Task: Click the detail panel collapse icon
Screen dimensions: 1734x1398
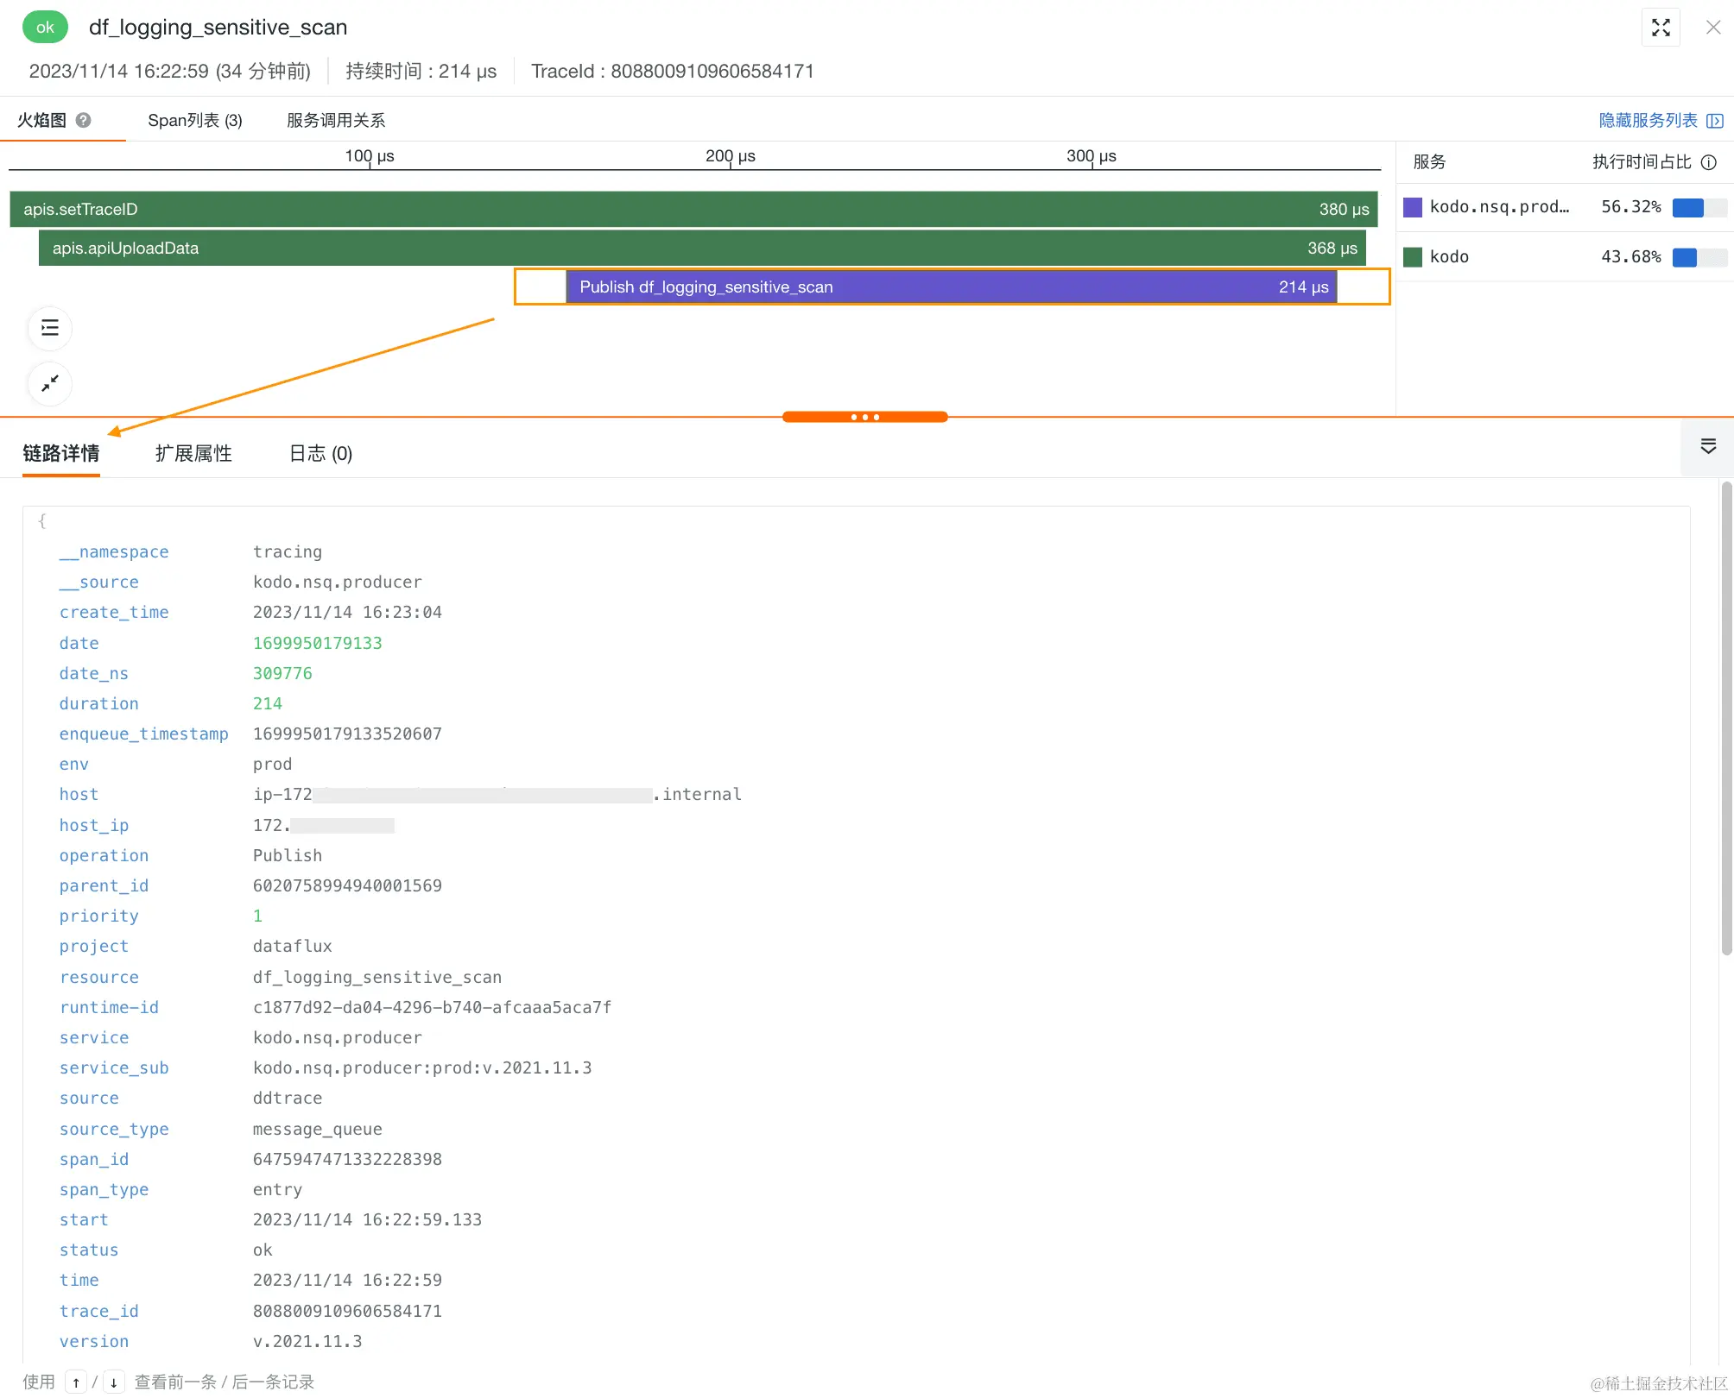Action: click(x=1707, y=446)
